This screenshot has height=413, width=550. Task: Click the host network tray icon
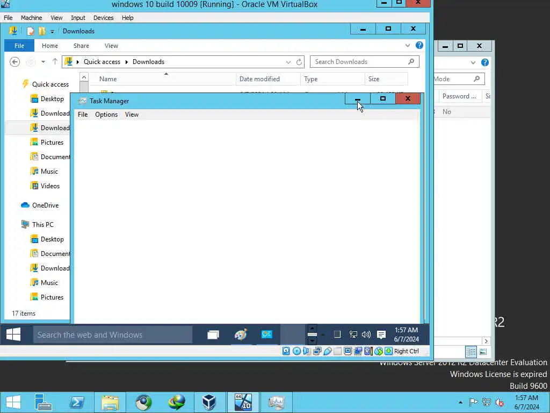(487, 402)
